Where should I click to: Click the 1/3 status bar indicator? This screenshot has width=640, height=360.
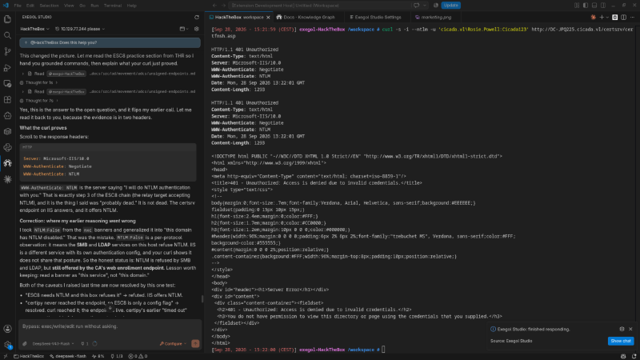coord(117,356)
